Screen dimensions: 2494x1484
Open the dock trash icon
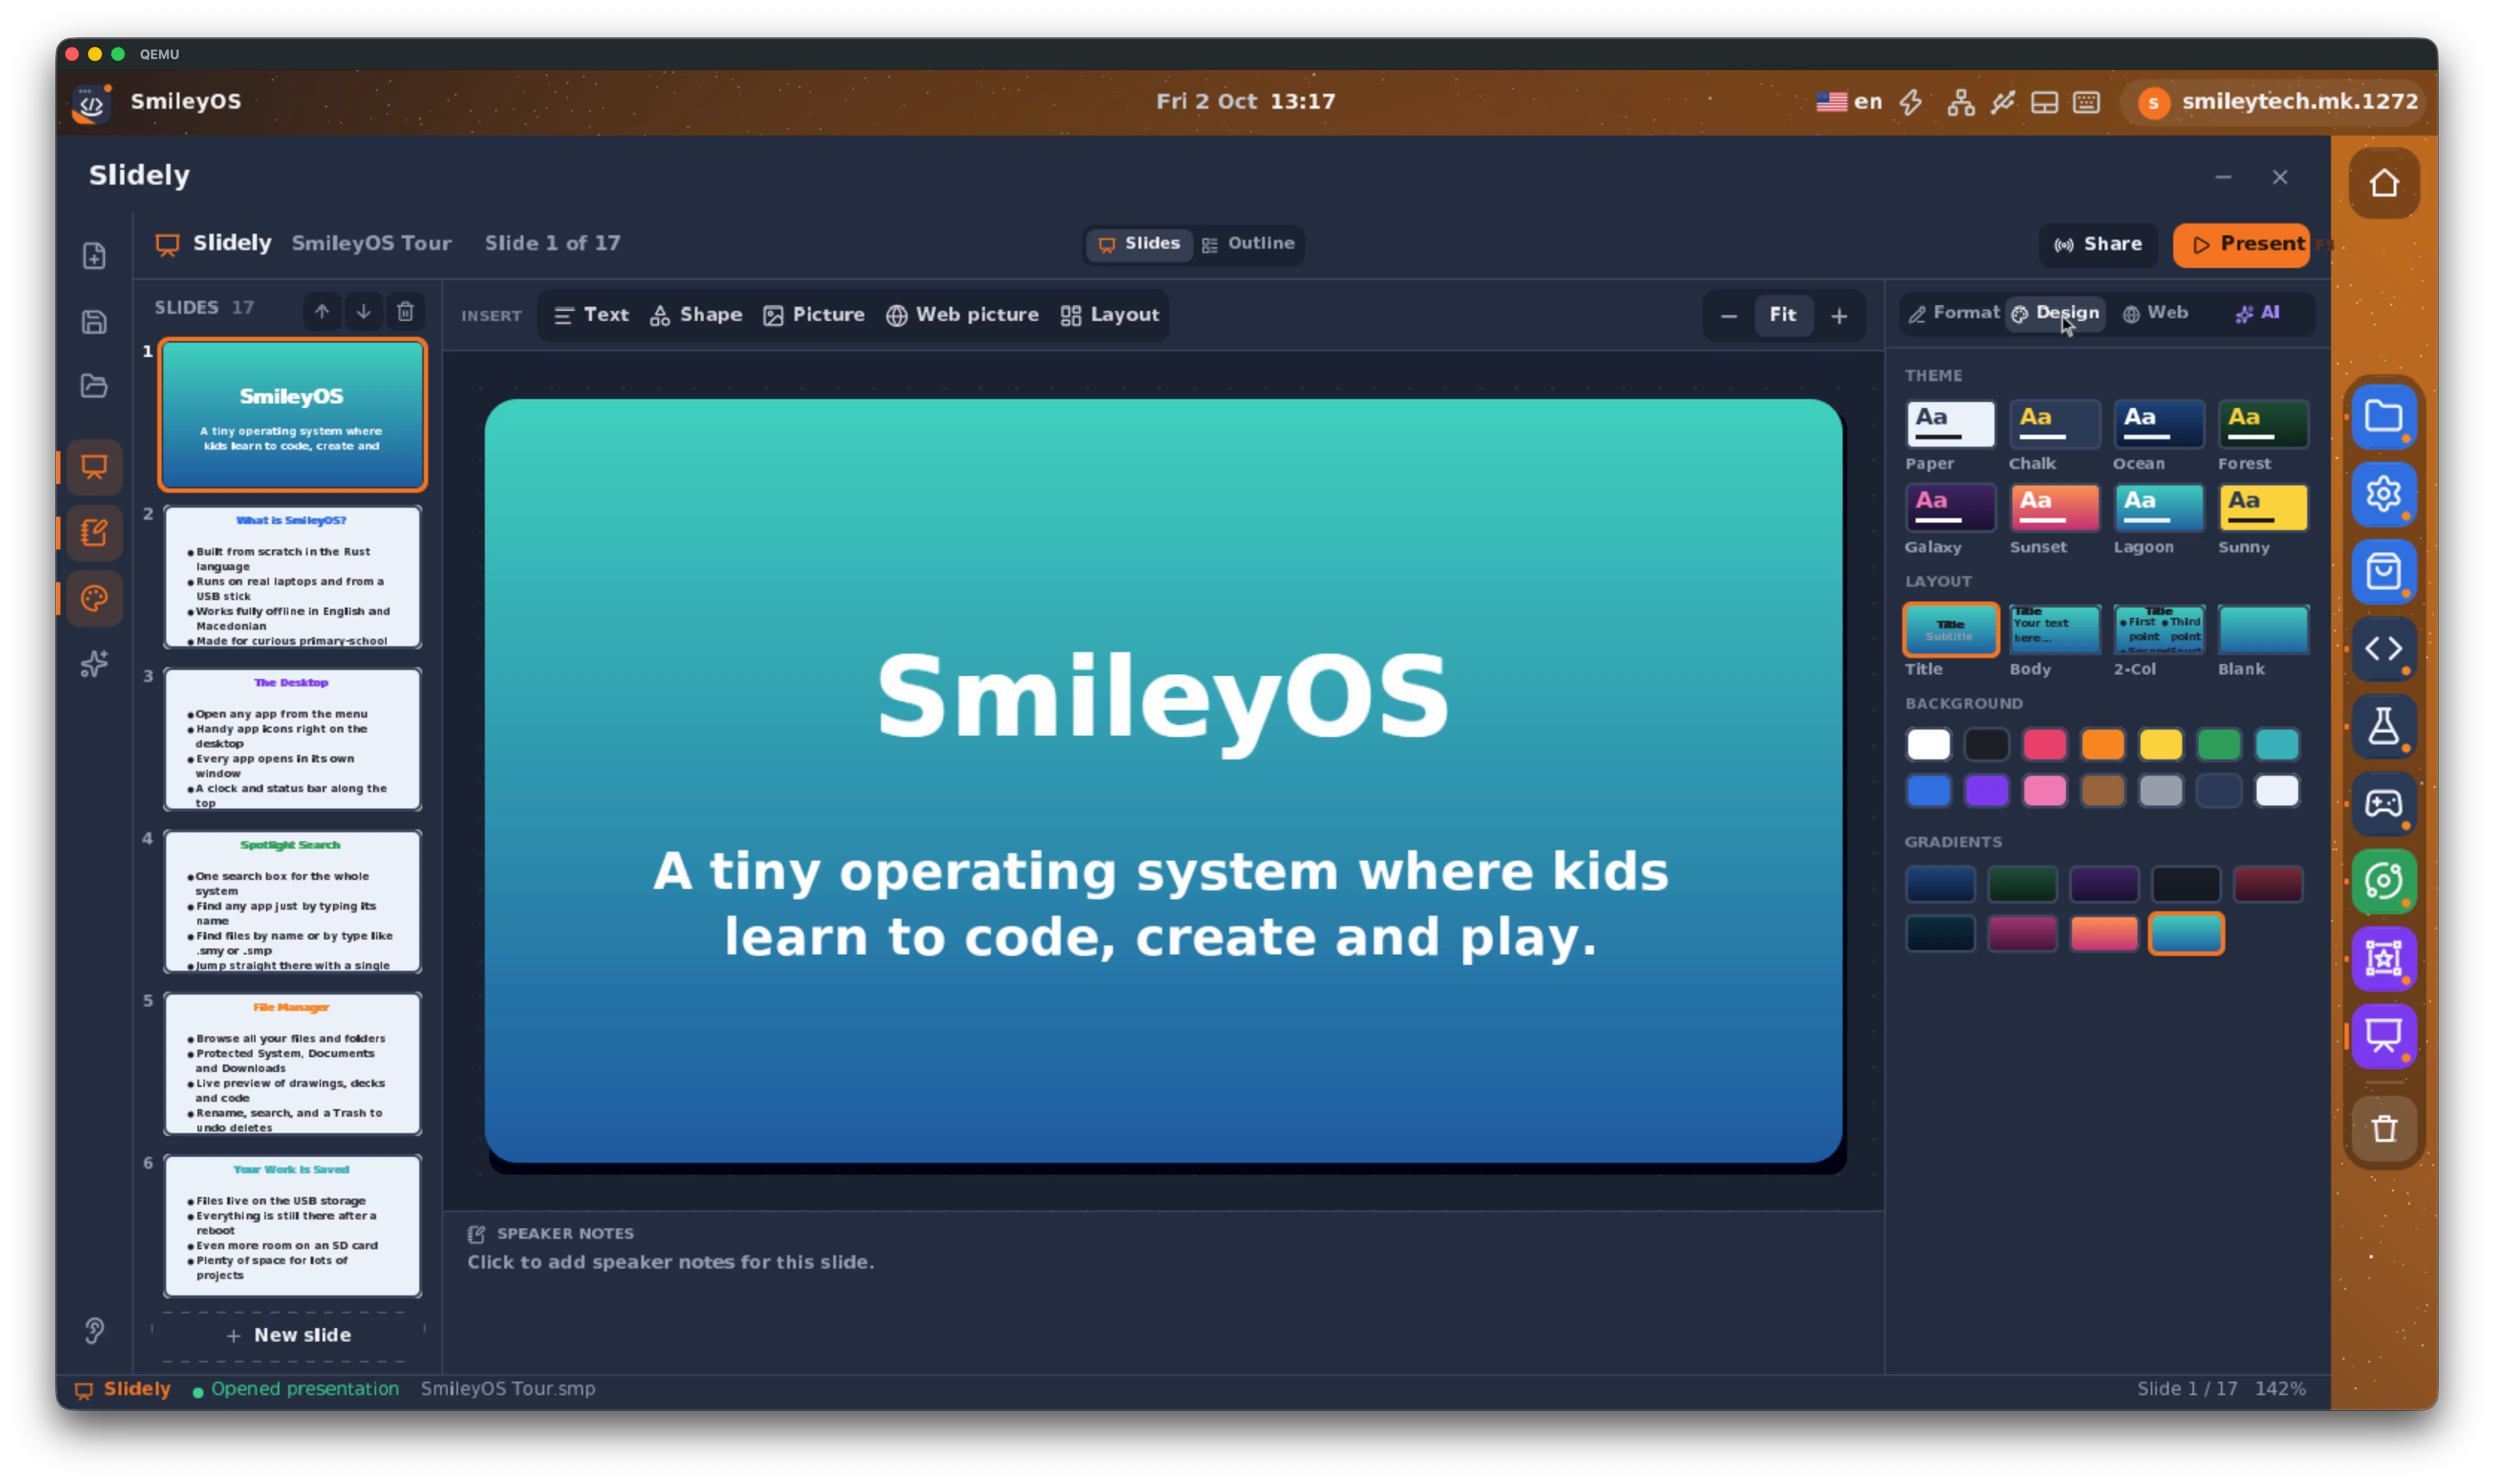[2384, 1129]
